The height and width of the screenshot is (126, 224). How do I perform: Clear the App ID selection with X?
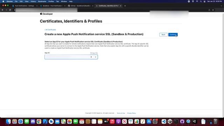(91, 57)
